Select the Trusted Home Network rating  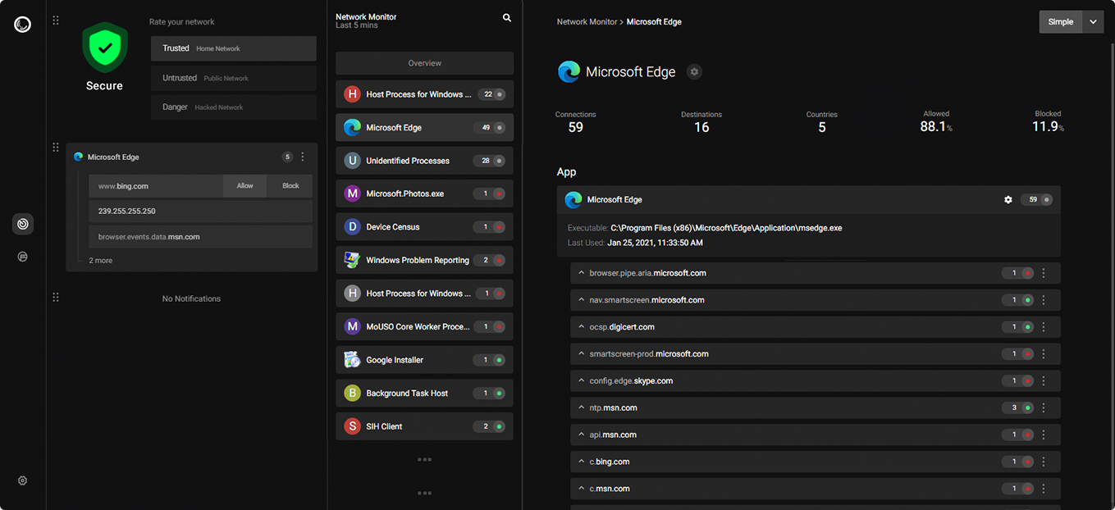pos(233,48)
